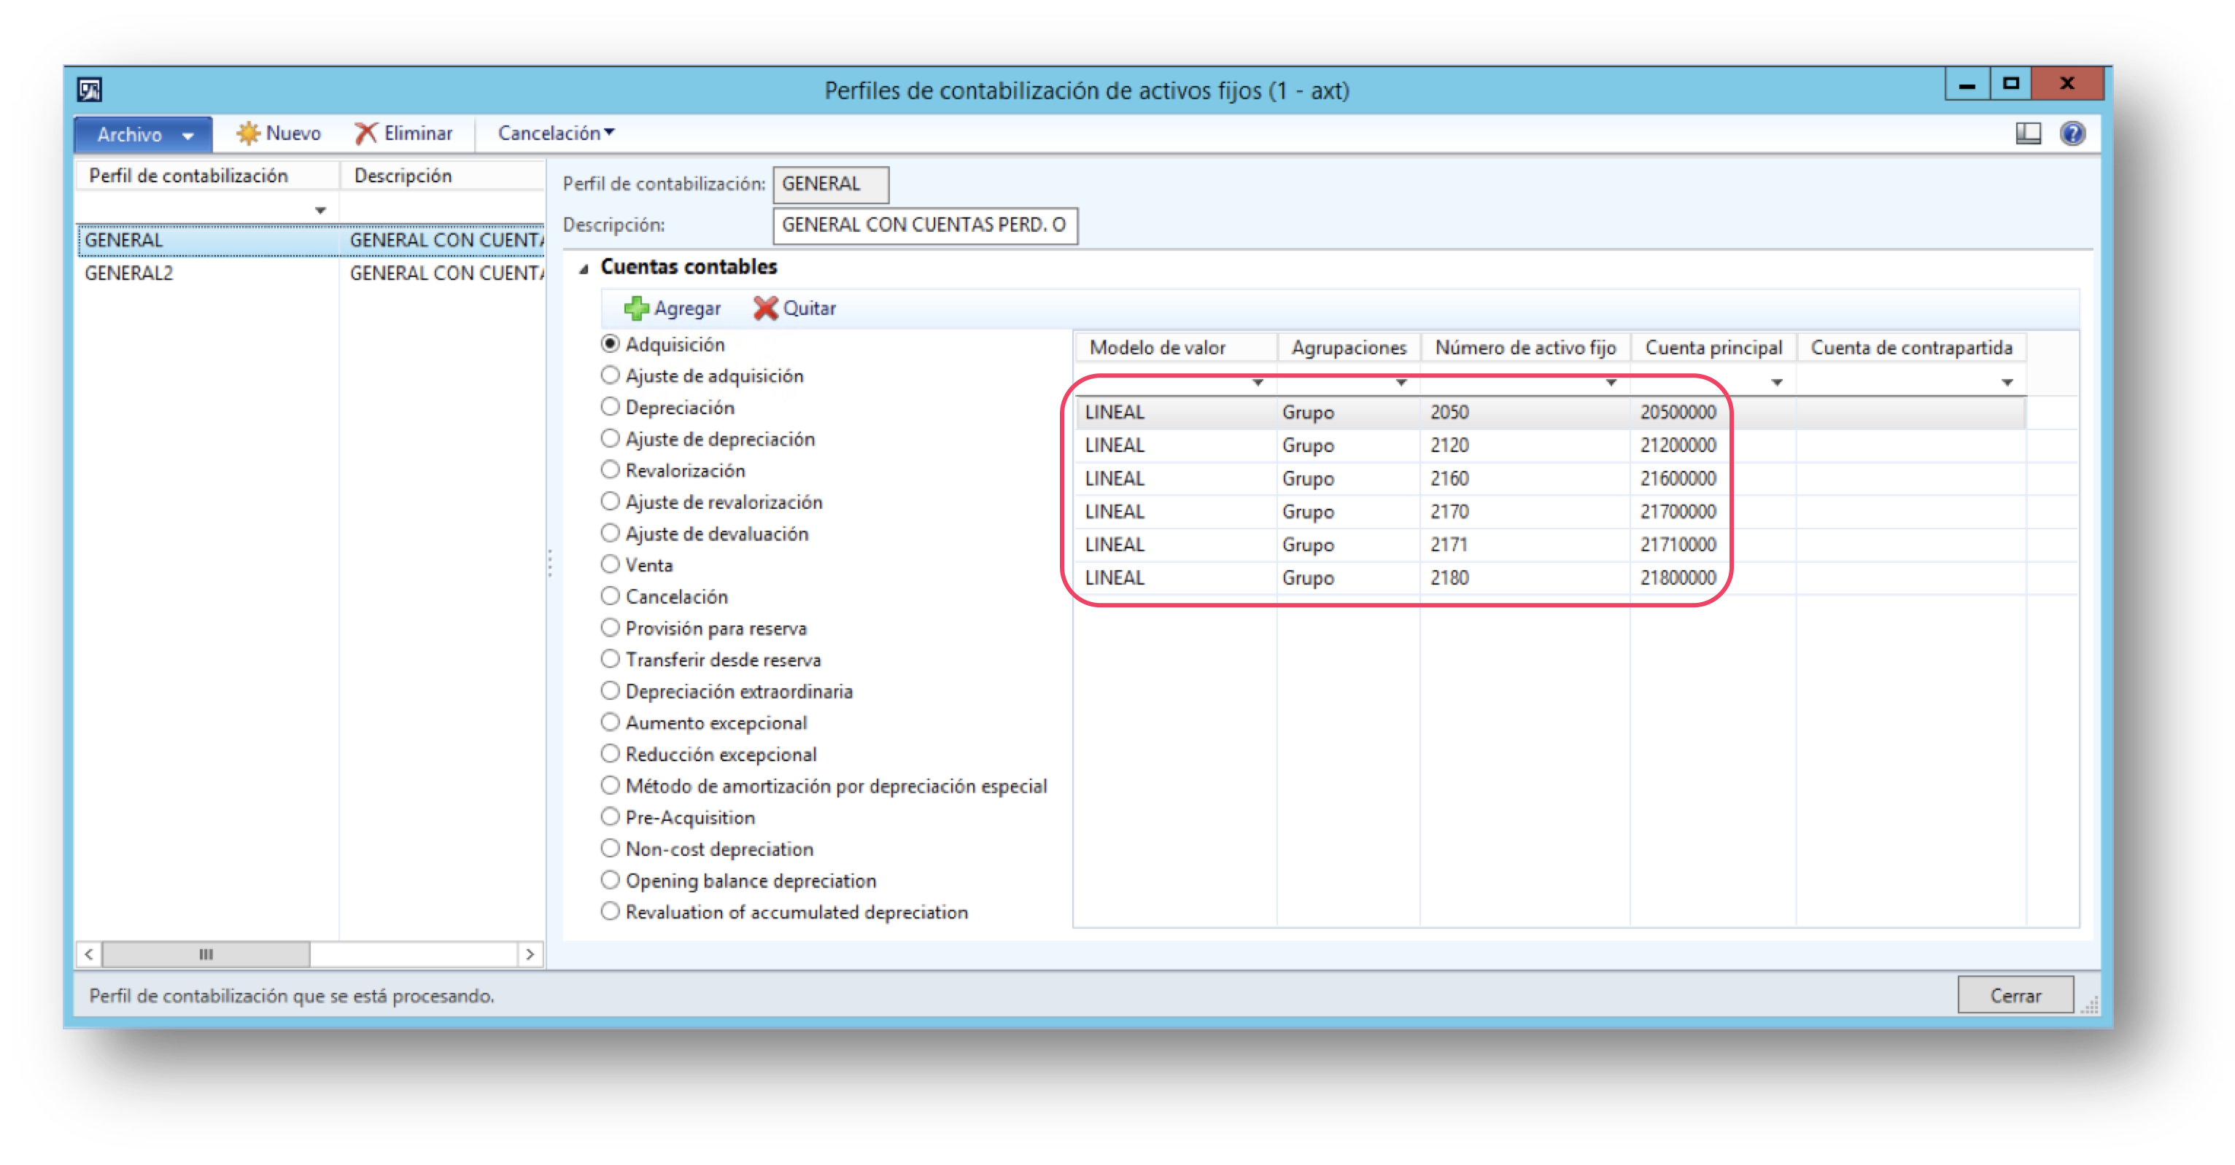Select the Cancelación radio button
The width and height of the screenshot is (2235, 1165).
(611, 596)
